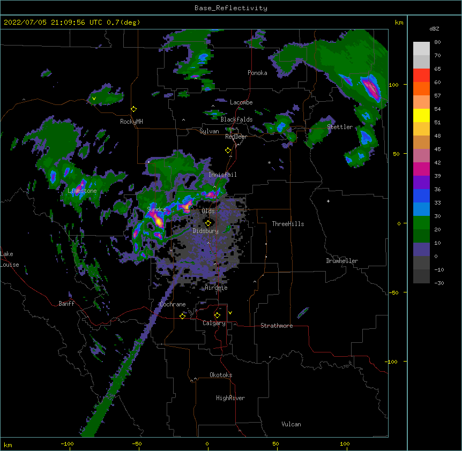Click the Limestone label
This screenshot has height=451, width=462.
coord(82,191)
